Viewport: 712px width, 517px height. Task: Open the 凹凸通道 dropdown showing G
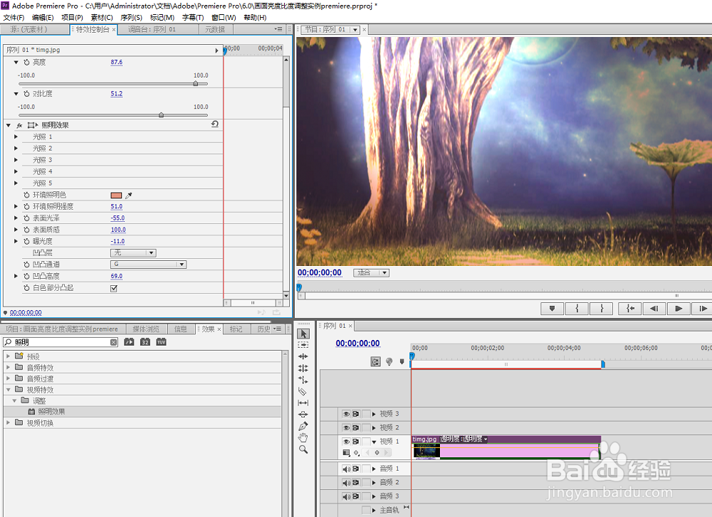pos(149,265)
